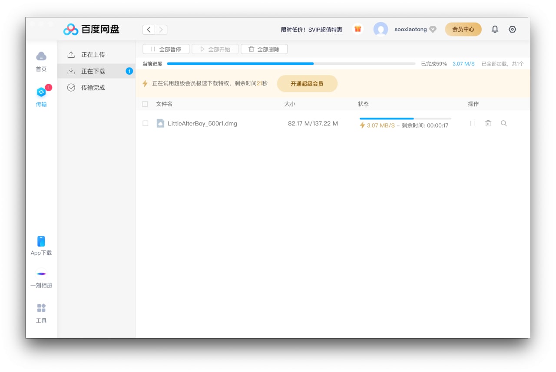Delete the LittleAlterBoy download via trash icon
Viewport: 556px width, 372px height.
coord(488,123)
